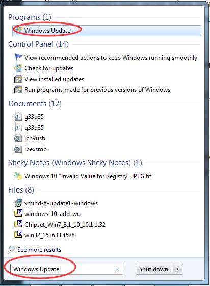Click the See more results link
This screenshot has width=210, height=286.
(39, 250)
